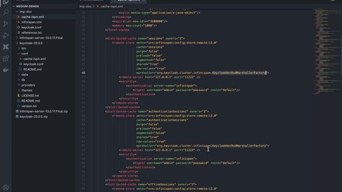Open keycloak.conf under imp-doc

point(32,27)
